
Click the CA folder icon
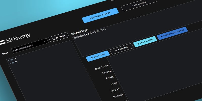12,60
